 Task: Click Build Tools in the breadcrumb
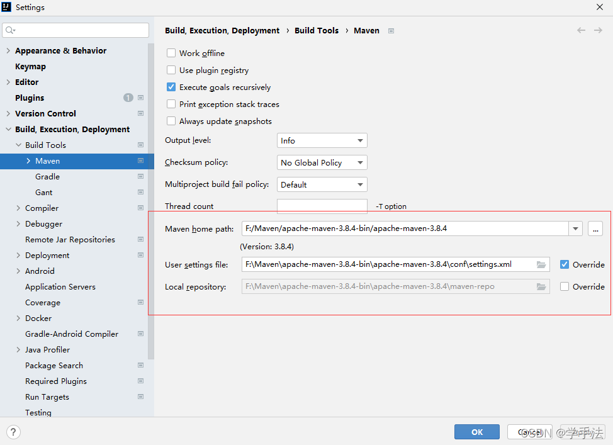tap(317, 30)
